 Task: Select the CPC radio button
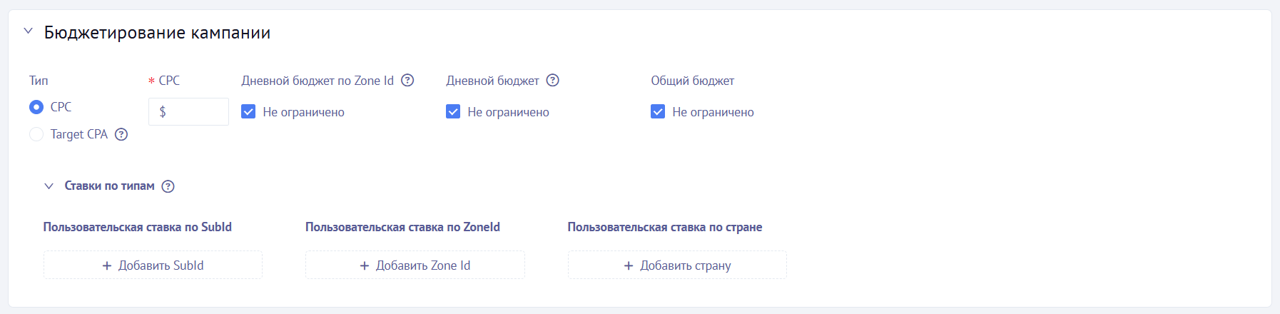click(36, 107)
